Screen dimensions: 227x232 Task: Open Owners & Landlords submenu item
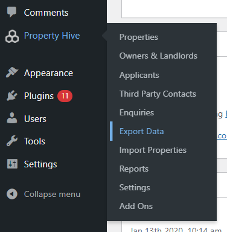click(x=158, y=56)
